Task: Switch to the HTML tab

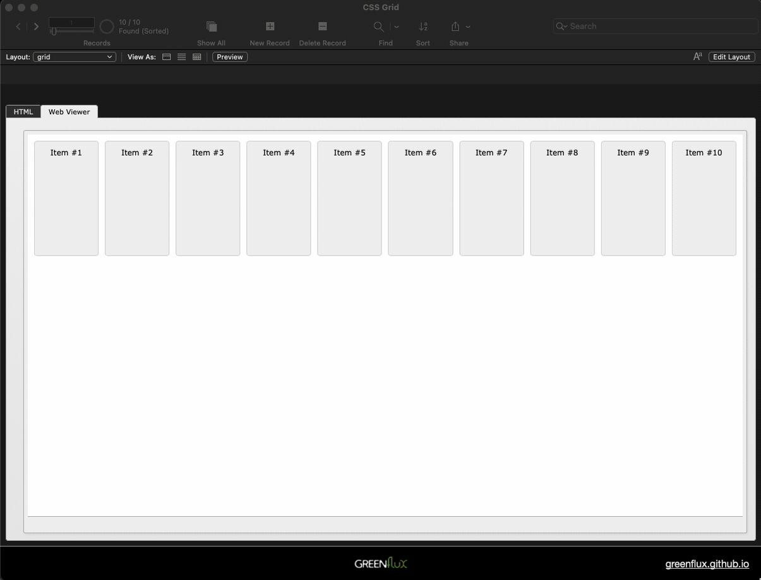Action: [x=23, y=112]
